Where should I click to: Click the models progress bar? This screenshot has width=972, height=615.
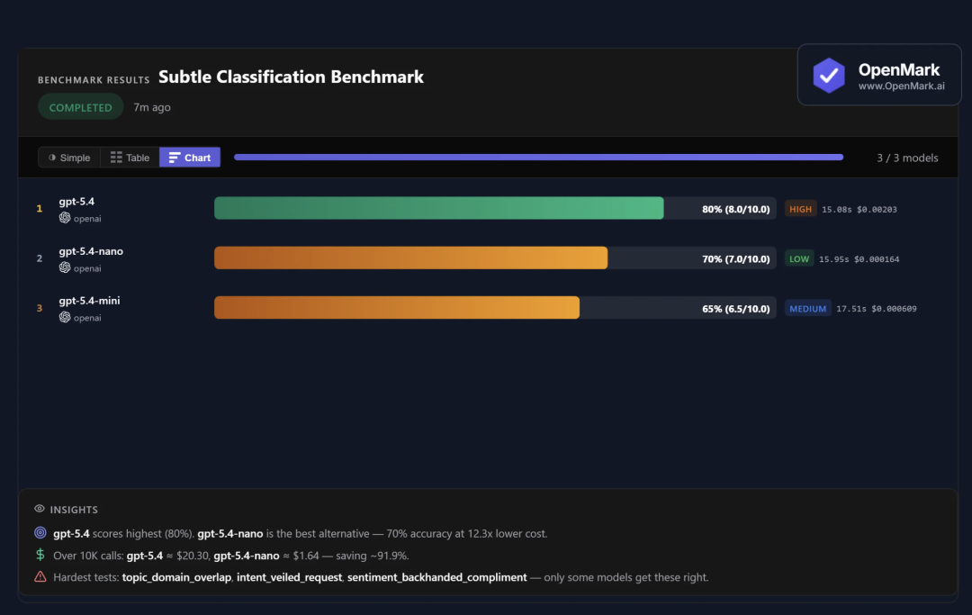pyautogui.click(x=538, y=158)
